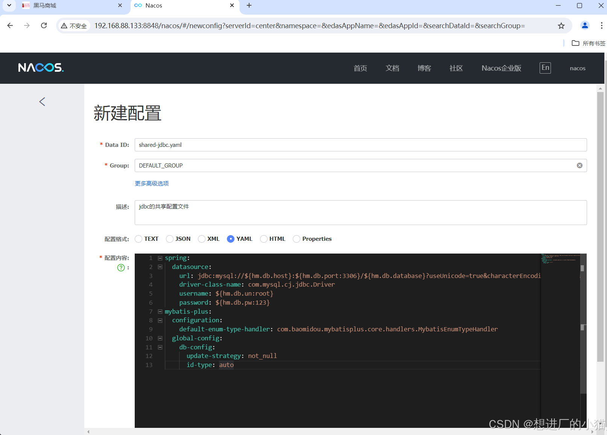Image resolution: width=607 pixels, height=435 pixels.
Task: Select the YAML format radio button
Action: tap(231, 239)
